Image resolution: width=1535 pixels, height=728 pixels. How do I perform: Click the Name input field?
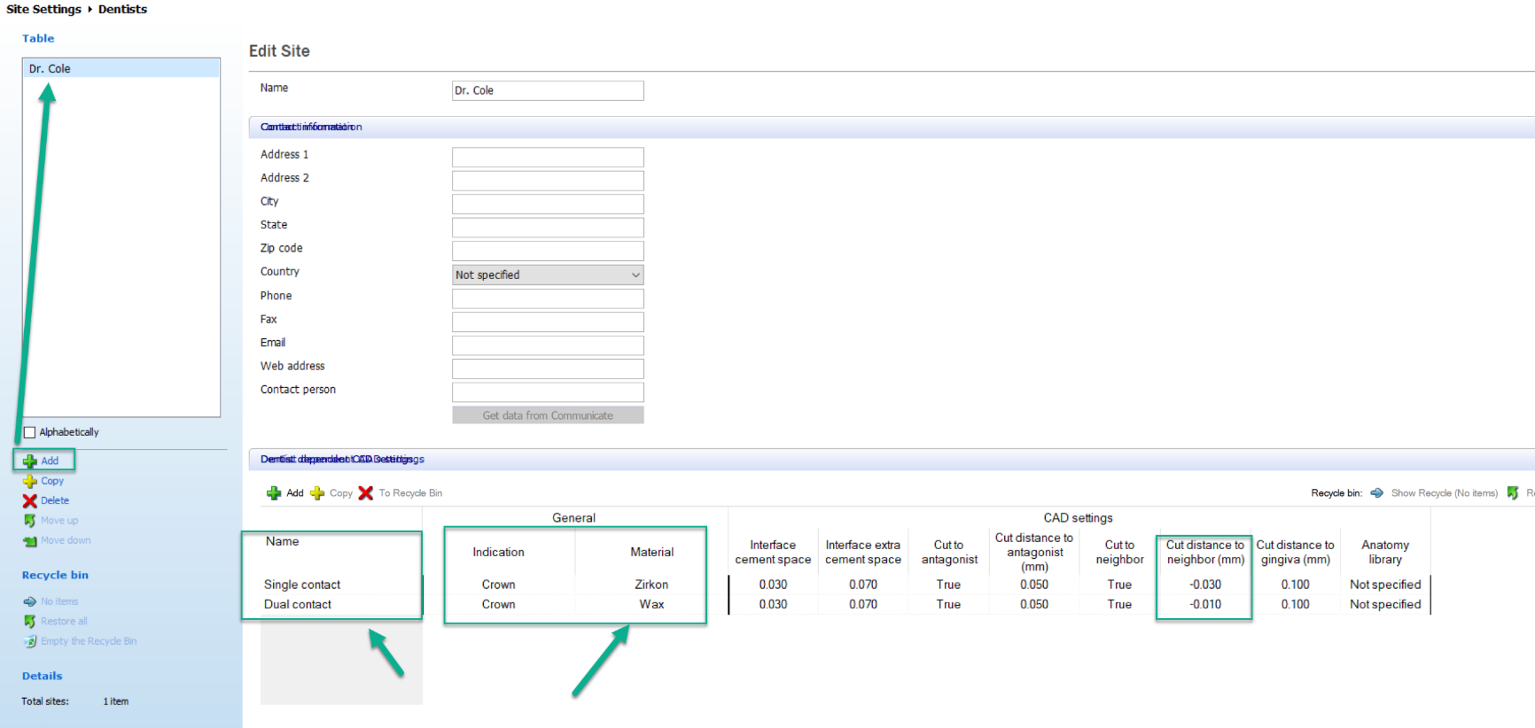click(547, 90)
